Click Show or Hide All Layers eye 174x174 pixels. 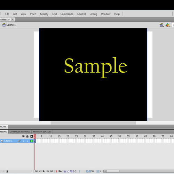pyautogui.click(x=23, y=136)
